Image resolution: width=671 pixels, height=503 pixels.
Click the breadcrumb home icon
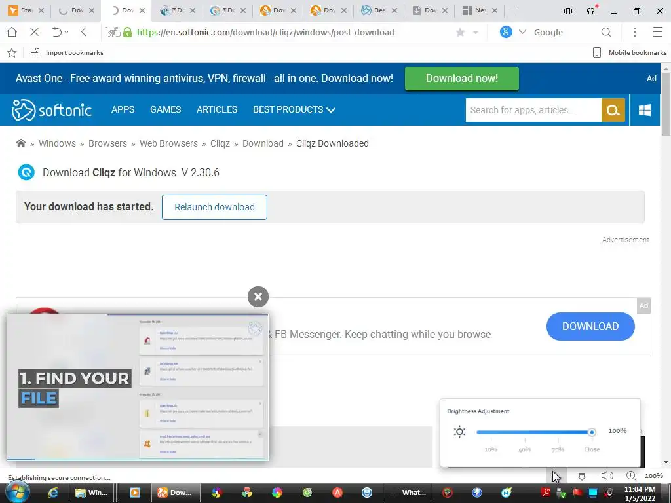[20, 143]
